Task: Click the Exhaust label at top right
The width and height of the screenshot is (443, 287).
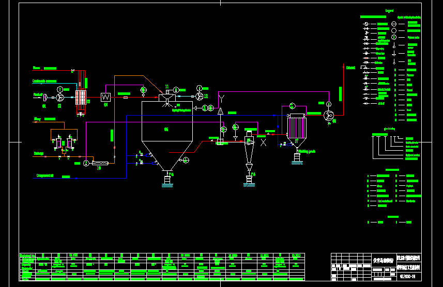Action: click(x=350, y=68)
